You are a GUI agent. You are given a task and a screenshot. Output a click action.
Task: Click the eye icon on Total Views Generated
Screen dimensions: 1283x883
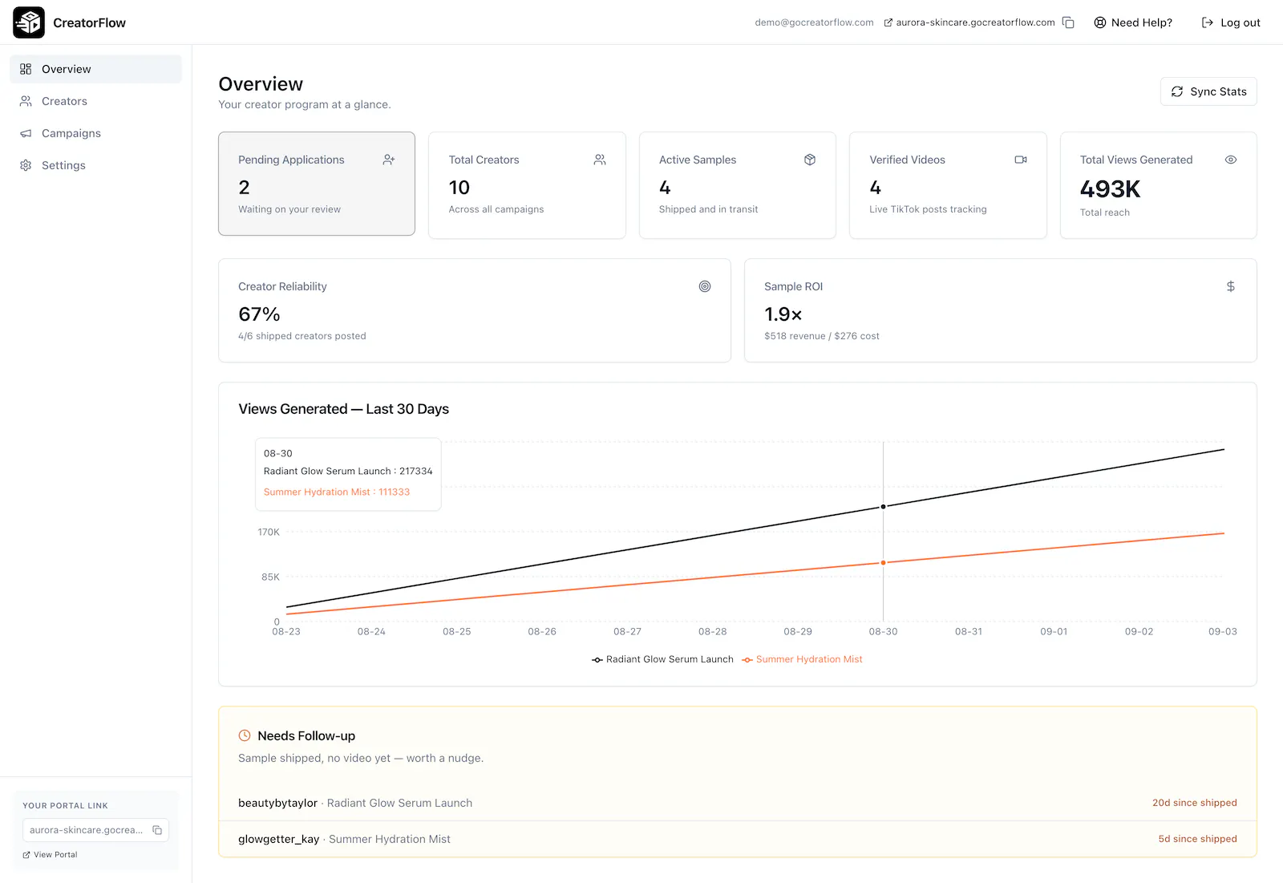pos(1231,160)
